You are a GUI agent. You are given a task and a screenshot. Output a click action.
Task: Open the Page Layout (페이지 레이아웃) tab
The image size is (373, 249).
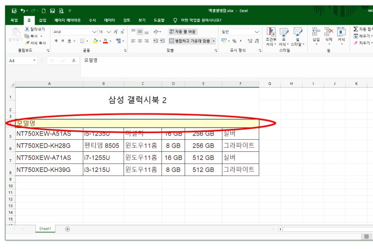pyautogui.click(x=68, y=20)
